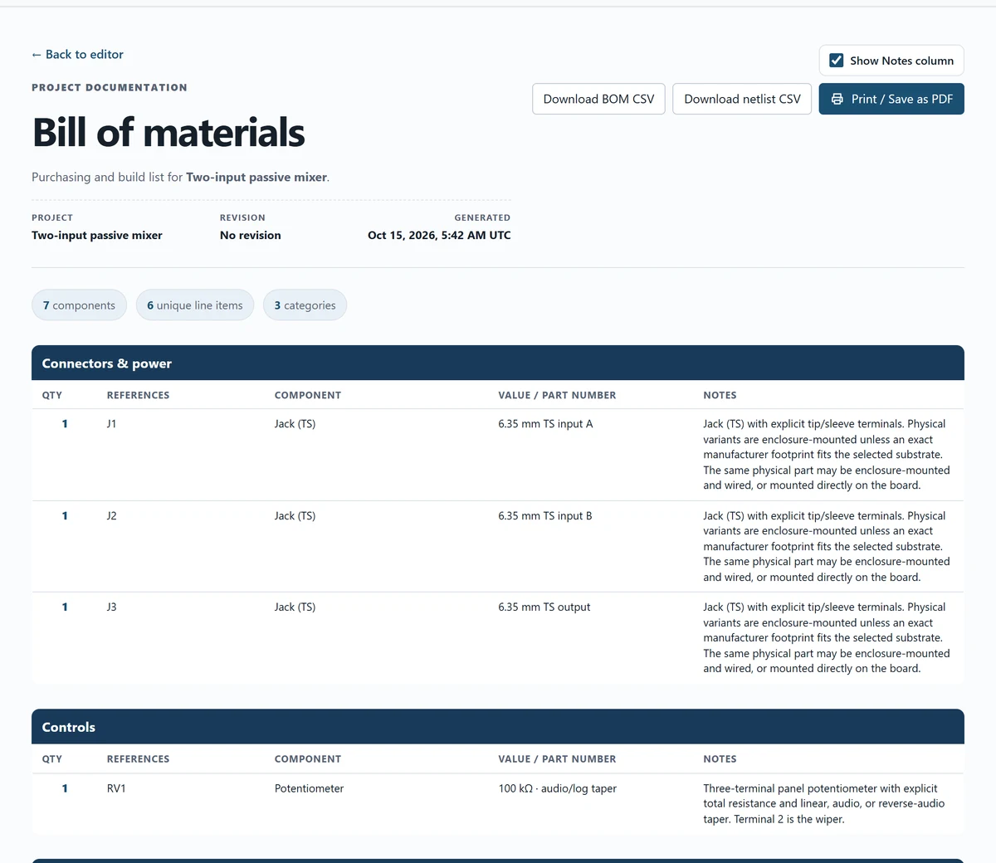Image resolution: width=996 pixels, height=863 pixels.
Task: Click the notes text for RV1 potentiometer
Action: (824, 804)
